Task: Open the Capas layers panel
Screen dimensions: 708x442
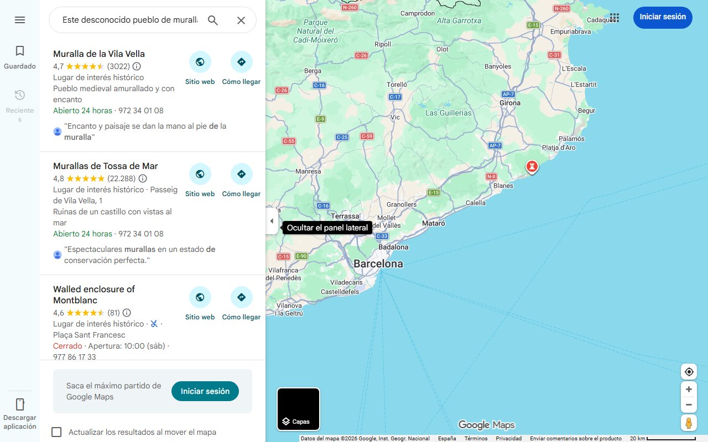Action: point(298,409)
